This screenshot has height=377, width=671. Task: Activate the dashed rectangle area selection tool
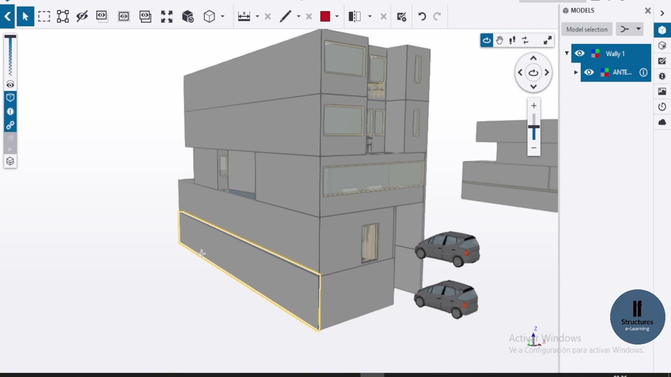pos(44,17)
